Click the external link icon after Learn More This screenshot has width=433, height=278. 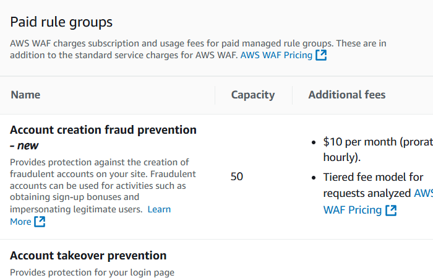40,221
